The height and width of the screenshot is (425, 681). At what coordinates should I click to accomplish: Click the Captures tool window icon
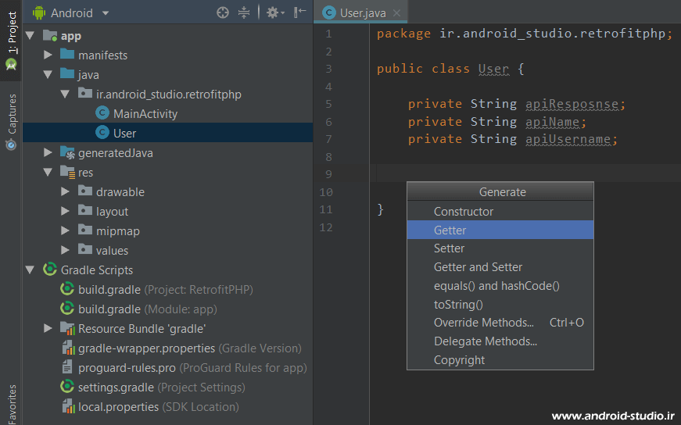pyautogui.click(x=11, y=145)
